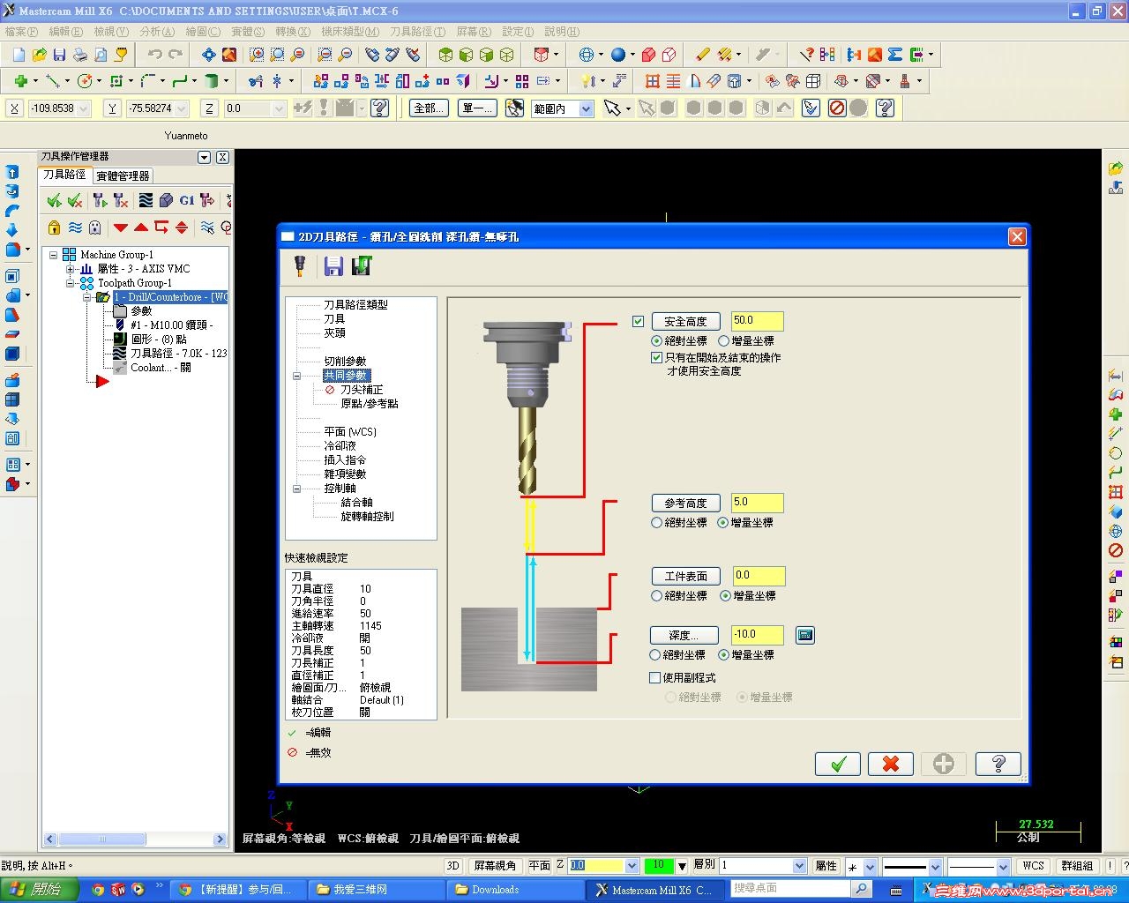Switch to the 實體管理器 tab
Viewport: 1129px width, 903px height.
point(123,175)
